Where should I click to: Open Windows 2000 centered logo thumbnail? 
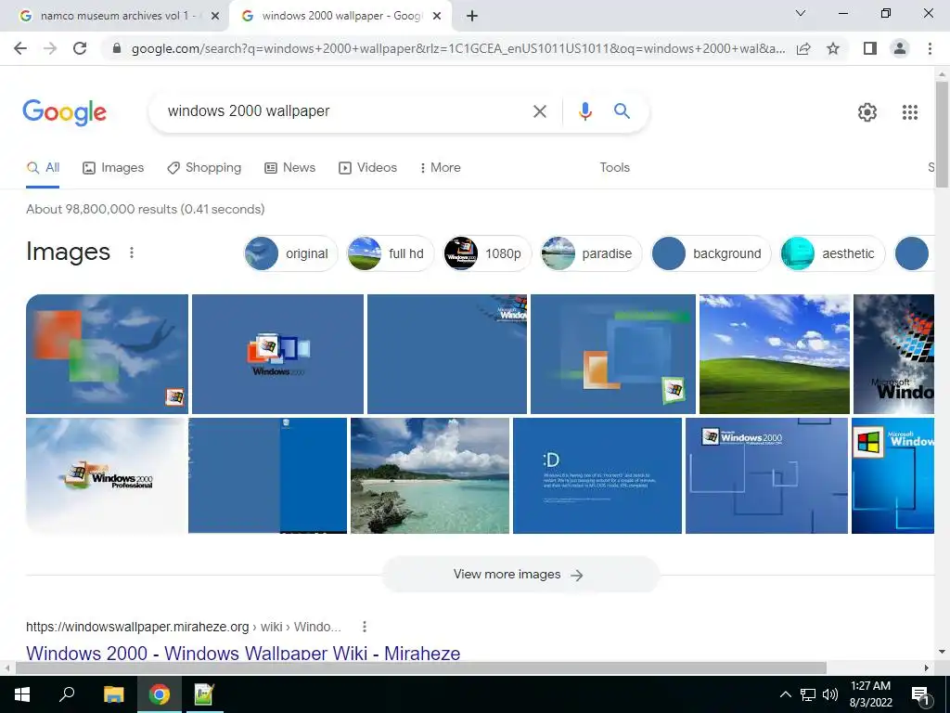point(277,354)
